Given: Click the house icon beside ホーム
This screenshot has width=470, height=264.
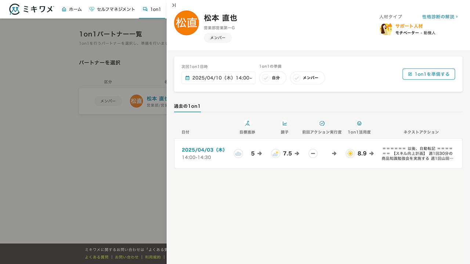Looking at the screenshot, I should tap(64, 9).
